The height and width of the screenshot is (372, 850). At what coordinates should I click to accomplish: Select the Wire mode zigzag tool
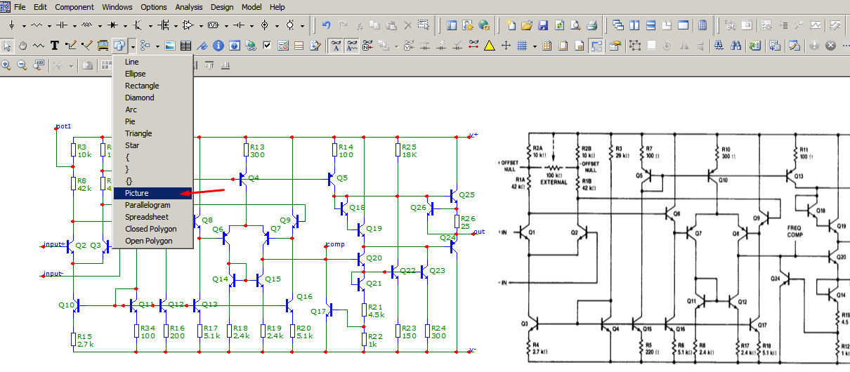click(39, 46)
